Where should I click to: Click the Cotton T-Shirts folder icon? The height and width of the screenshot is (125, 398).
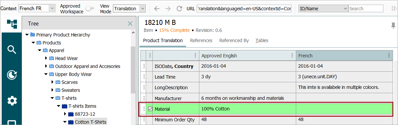(x=71, y=122)
